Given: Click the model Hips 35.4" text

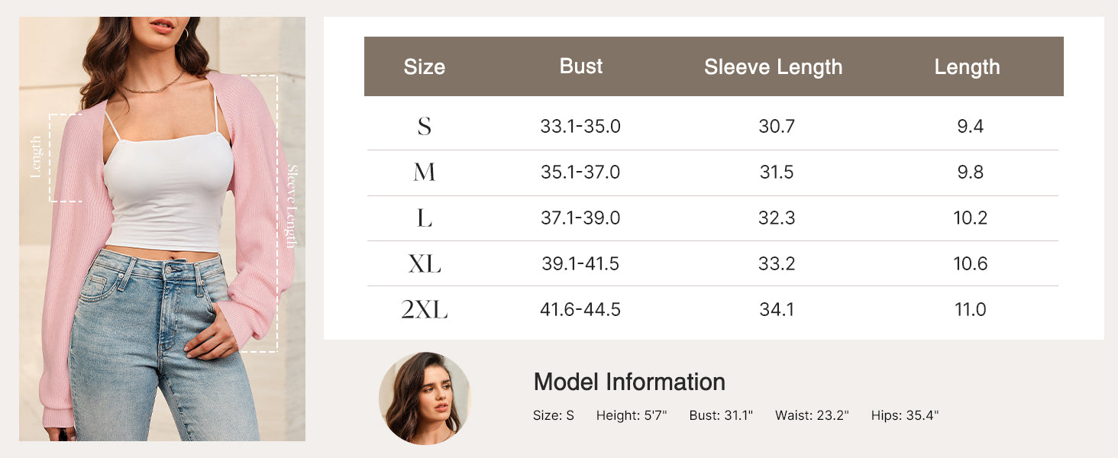Looking at the screenshot, I should pyautogui.click(x=905, y=416).
